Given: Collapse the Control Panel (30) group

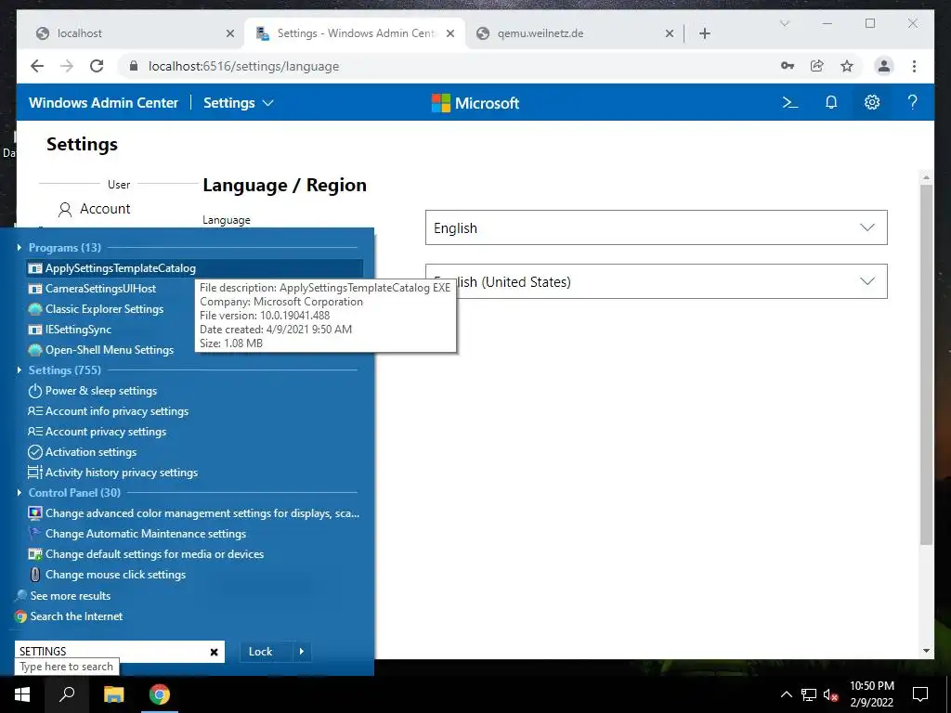Looking at the screenshot, I should [x=20, y=492].
